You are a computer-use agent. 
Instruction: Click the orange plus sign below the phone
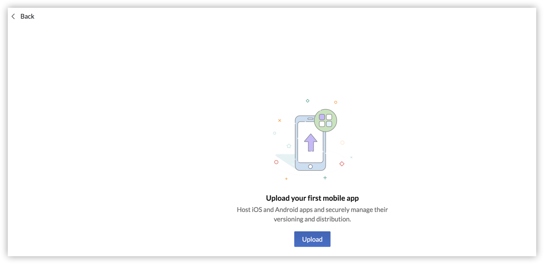tap(286, 179)
